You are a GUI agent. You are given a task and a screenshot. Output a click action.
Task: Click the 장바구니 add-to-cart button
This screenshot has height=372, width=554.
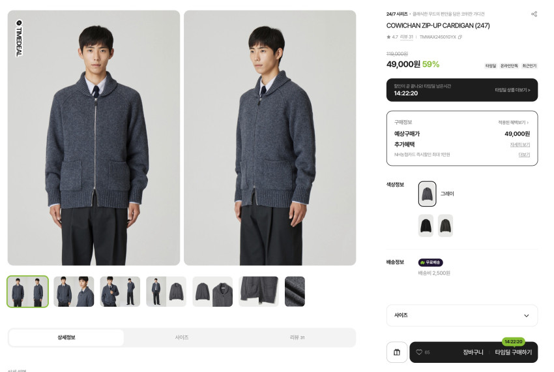point(473,352)
